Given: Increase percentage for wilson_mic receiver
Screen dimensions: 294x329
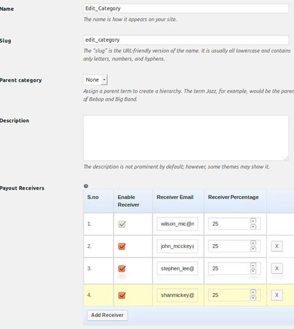Looking at the screenshot, I should (x=253, y=221).
